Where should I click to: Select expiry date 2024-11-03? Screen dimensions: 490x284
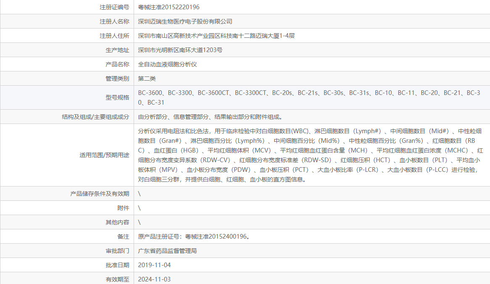pyautogui.click(x=155, y=278)
